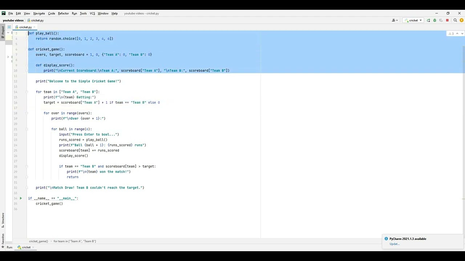Open the Help menu
465x261 pixels.
click(114, 13)
